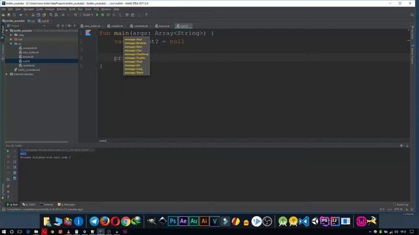Expand the External Libraries node
The height and width of the screenshot is (235, 419).
pos(7,74)
